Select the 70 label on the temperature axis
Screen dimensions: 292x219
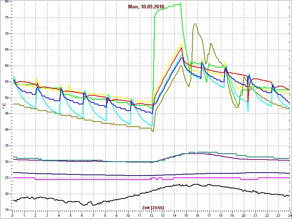[6, 34]
